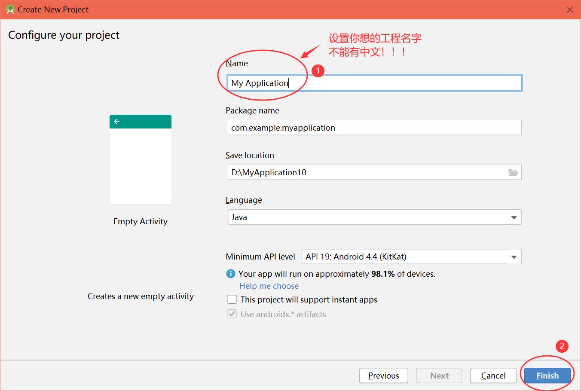Close the Create New Project dialog

(x=570, y=9)
